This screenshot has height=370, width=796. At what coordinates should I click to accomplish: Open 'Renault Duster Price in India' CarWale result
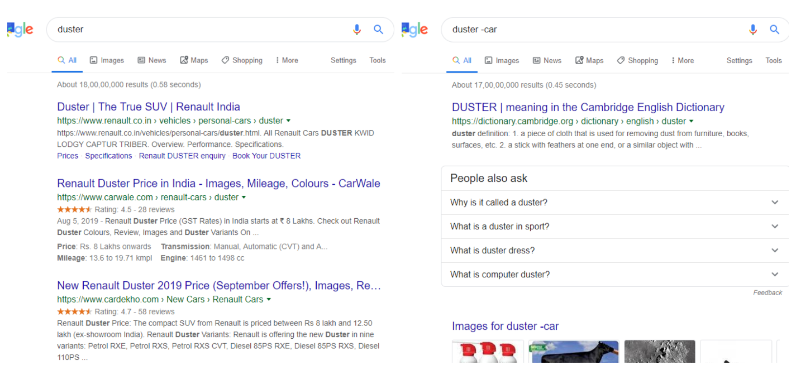218,184
